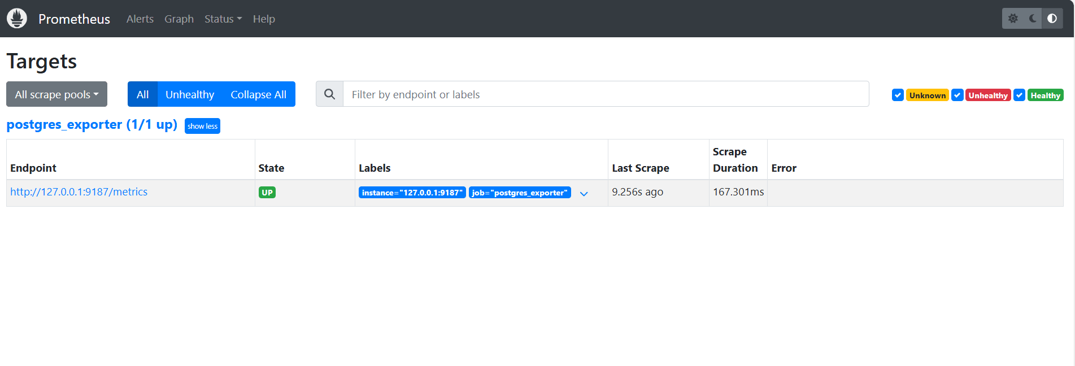
Task: Click the job="postgres_exporter" label badge
Action: coord(520,193)
